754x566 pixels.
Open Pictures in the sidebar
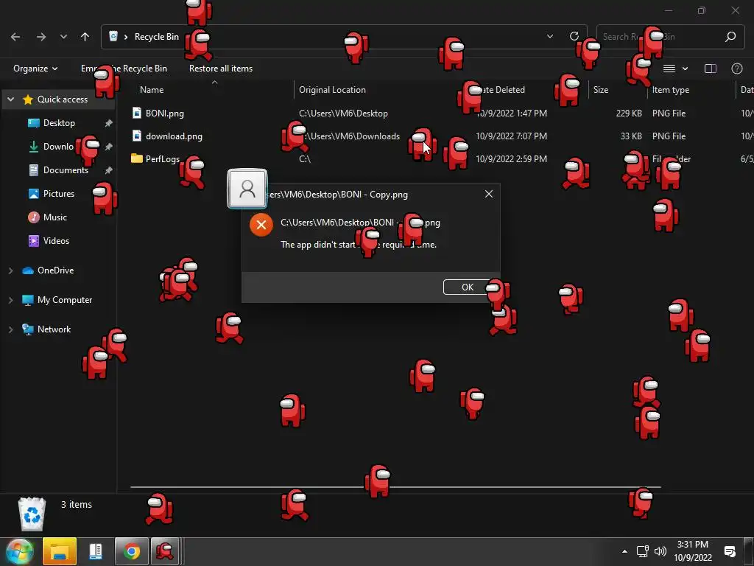59,194
